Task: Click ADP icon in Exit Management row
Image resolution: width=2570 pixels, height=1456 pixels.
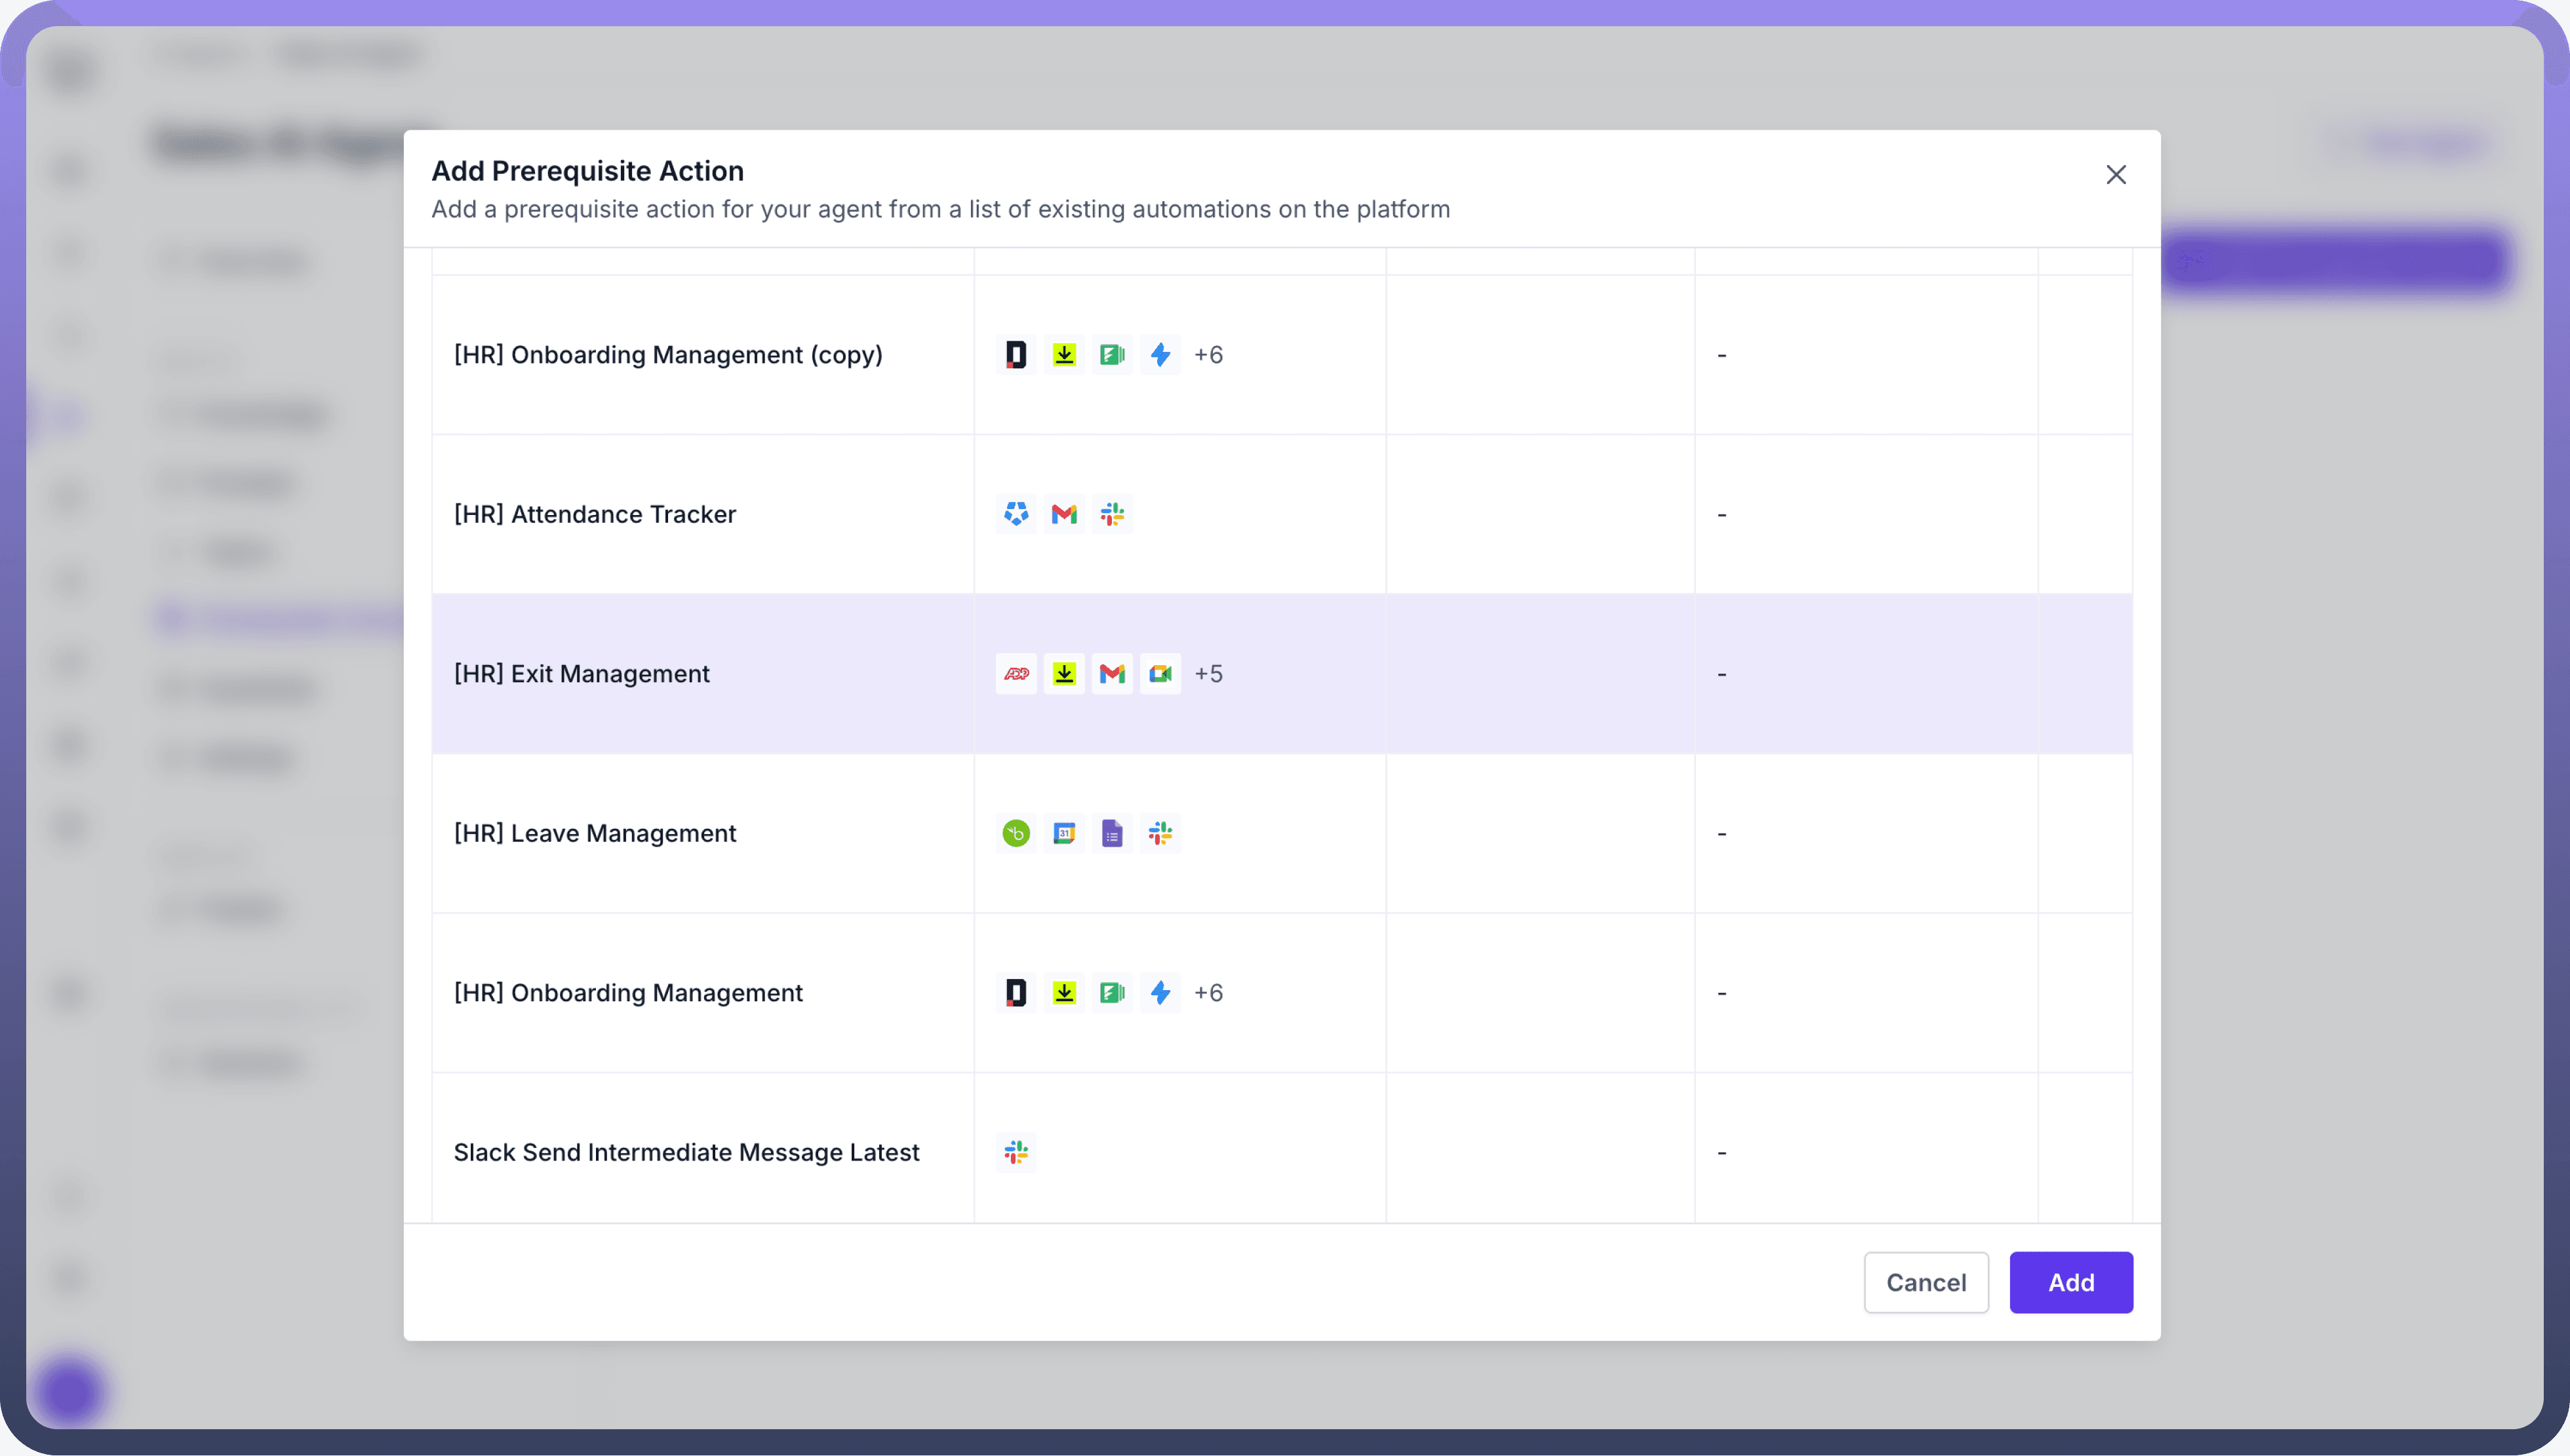Action: pyautogui.click(x=1016, y=674)
